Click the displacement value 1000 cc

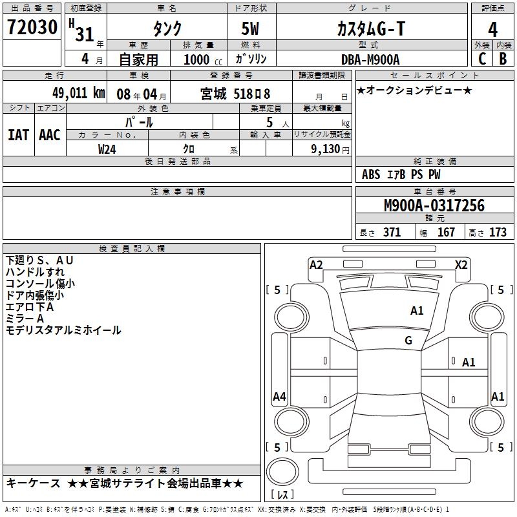[203, 59]
